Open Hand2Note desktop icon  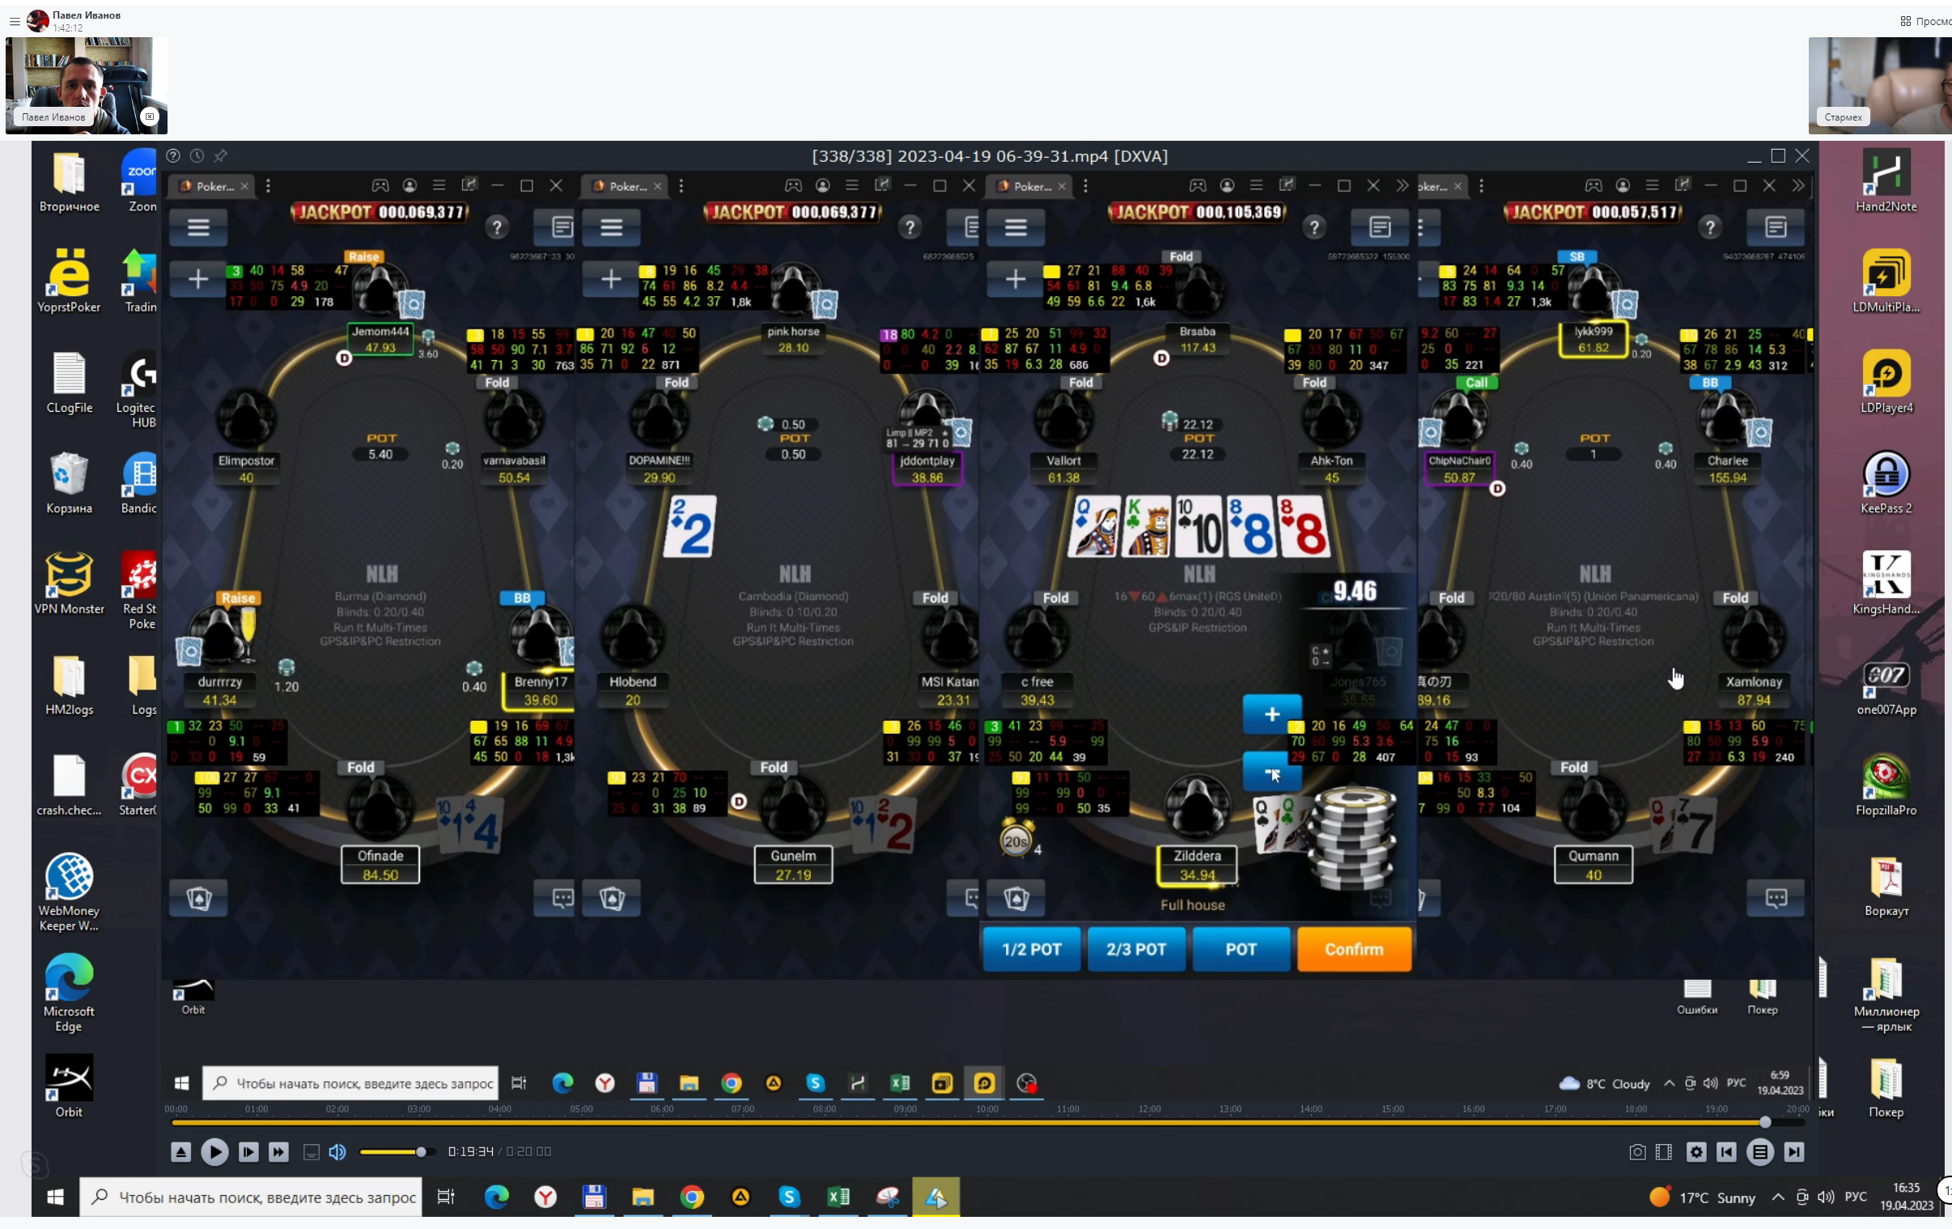tap(1886, 180)
